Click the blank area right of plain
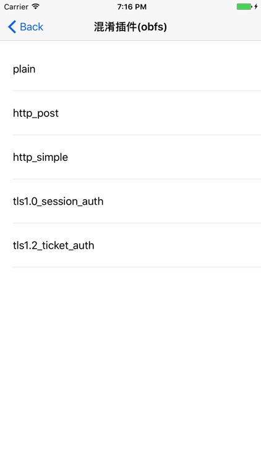Image resolution: width=261 pixels, height=464 pixels. [x=148, y=69]
